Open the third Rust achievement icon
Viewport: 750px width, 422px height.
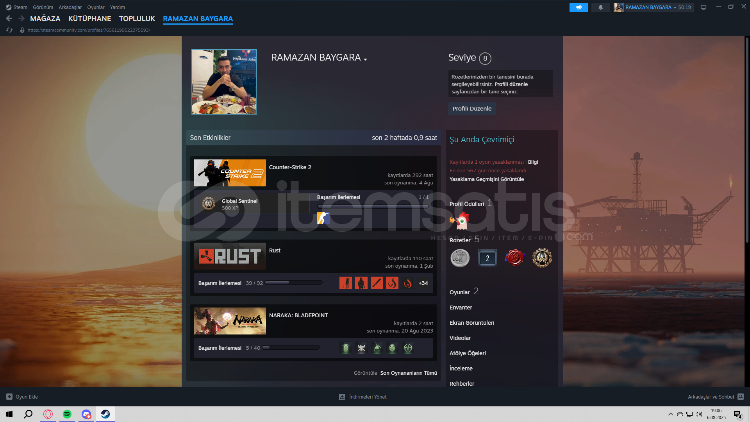pos(377,283)
